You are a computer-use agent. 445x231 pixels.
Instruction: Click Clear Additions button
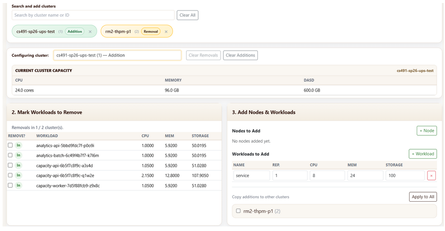click(x=240, y=55)
